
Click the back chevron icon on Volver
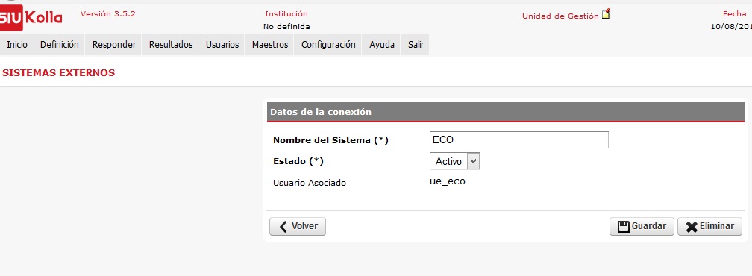(x=283, y=226)
